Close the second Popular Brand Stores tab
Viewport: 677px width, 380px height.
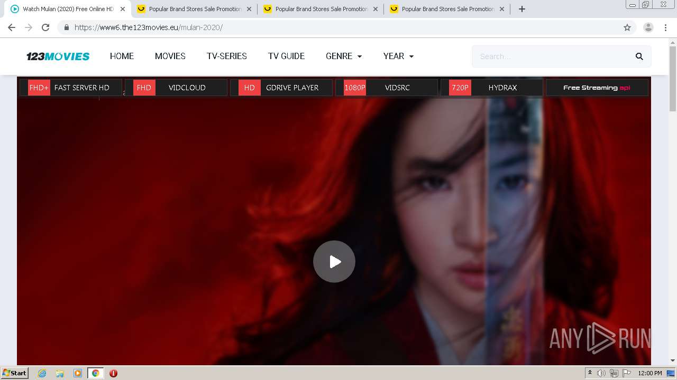(376, 9)
